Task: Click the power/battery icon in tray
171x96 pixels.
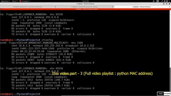Action: [167, 1]
